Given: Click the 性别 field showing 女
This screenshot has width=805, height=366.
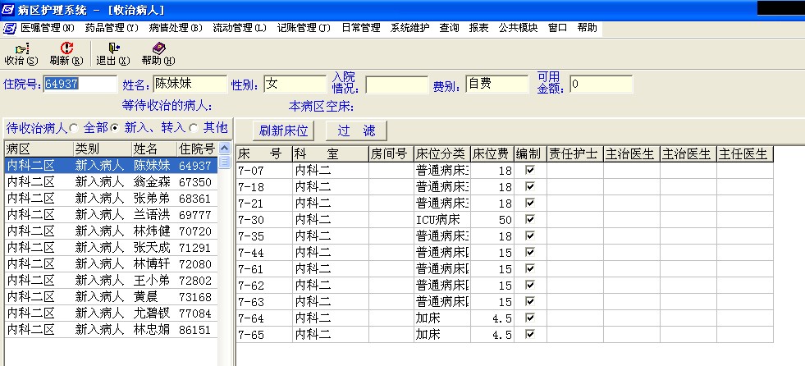Looking at the screenshot, I should point(295,85).
